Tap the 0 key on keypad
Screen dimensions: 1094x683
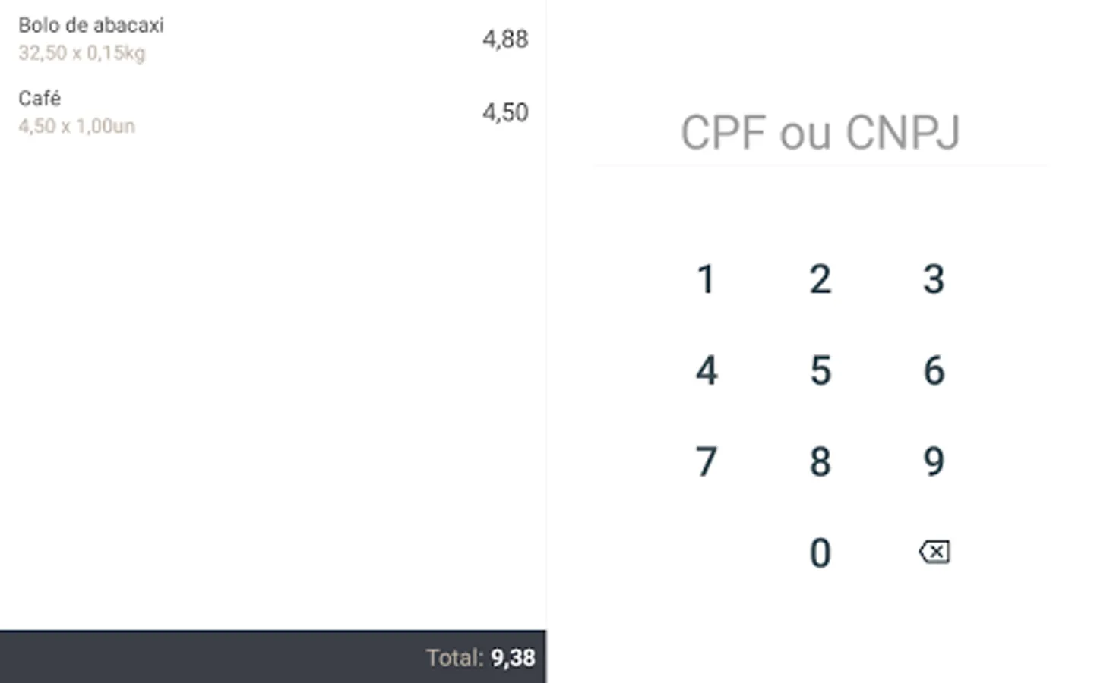pyautogui.click(x=820, y=552)
